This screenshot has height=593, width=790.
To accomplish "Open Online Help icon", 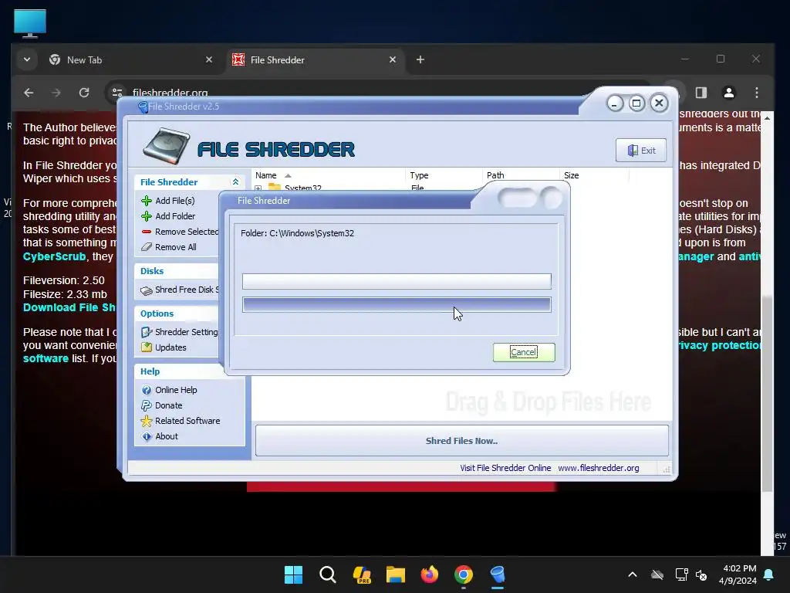I will click(x=146, y=390).
